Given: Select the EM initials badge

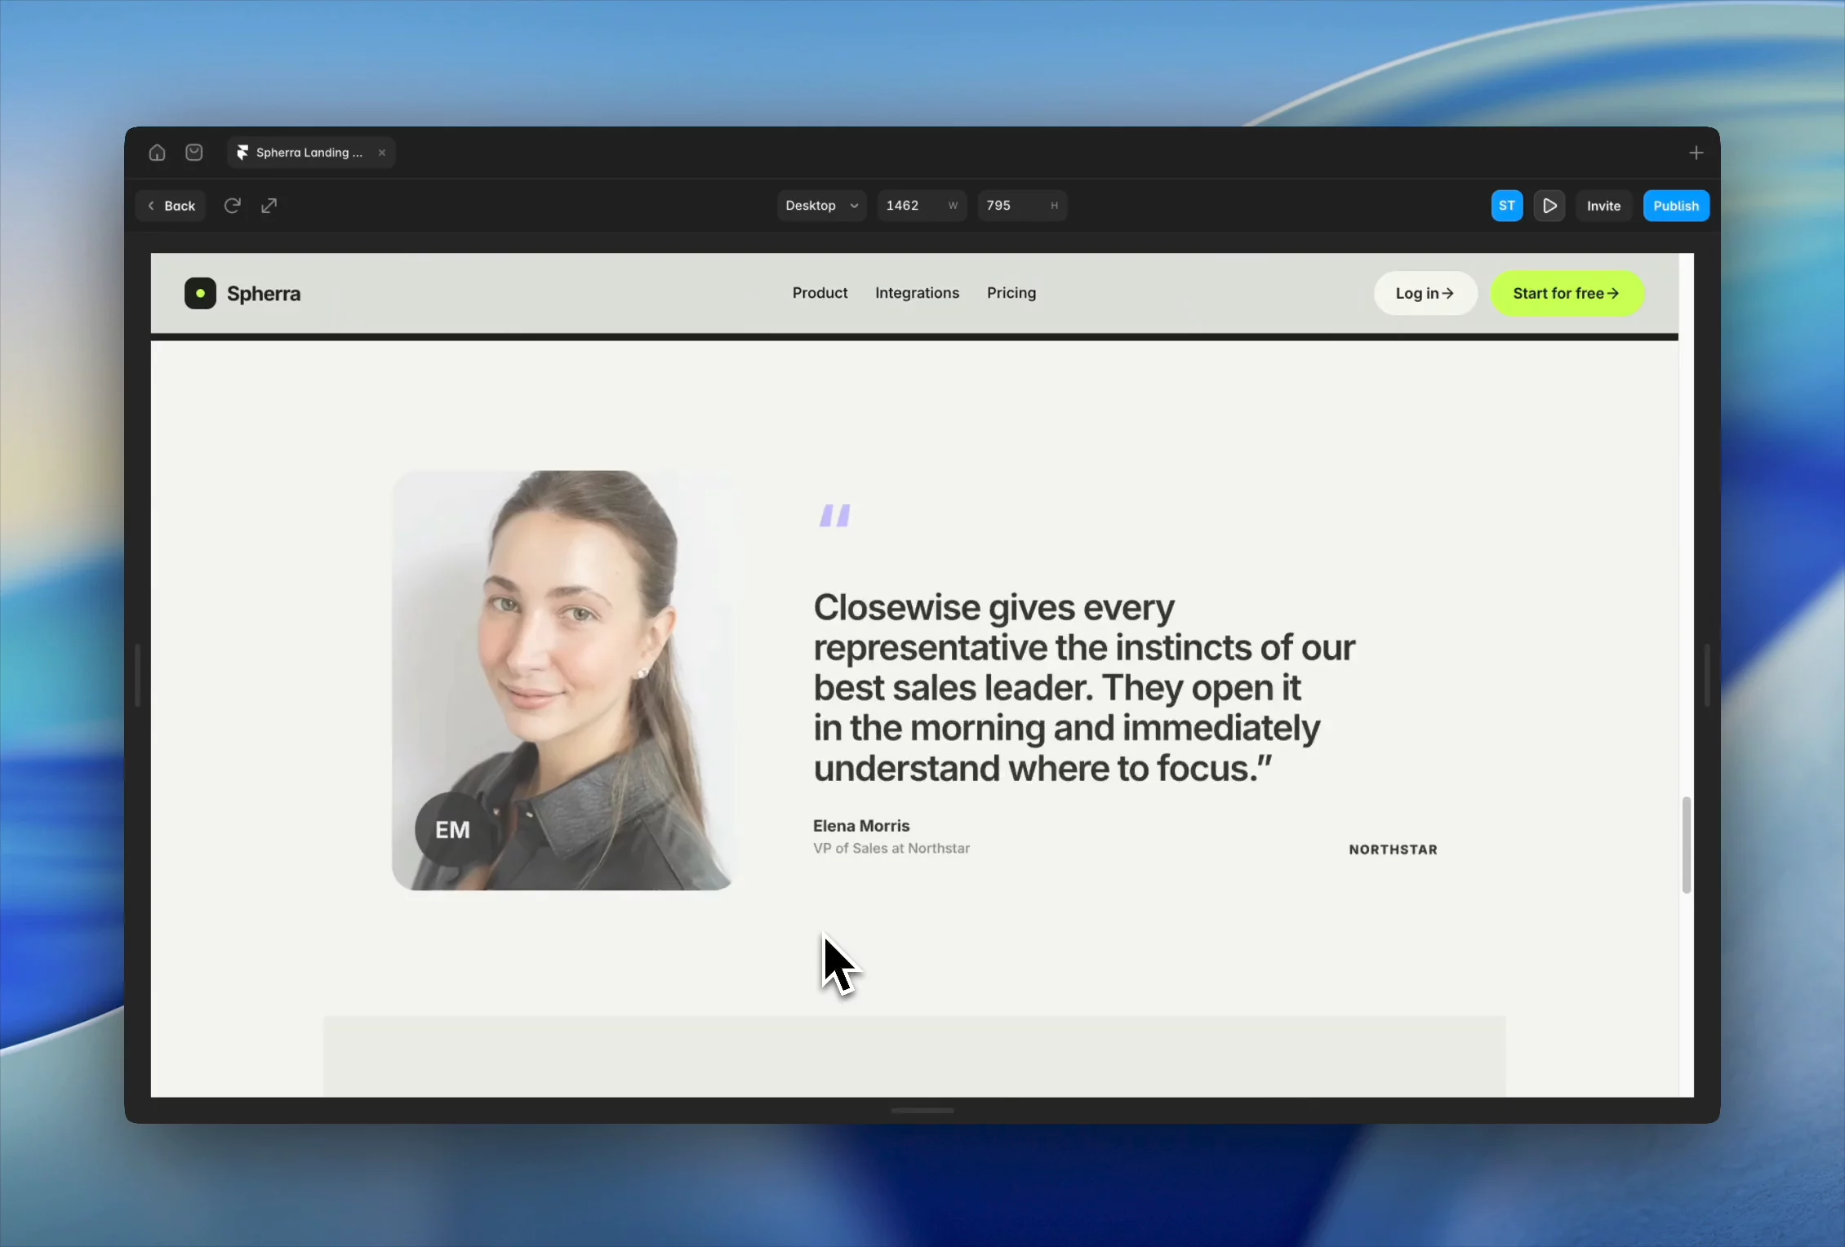Looking at the screenshot, I should 451,829.
